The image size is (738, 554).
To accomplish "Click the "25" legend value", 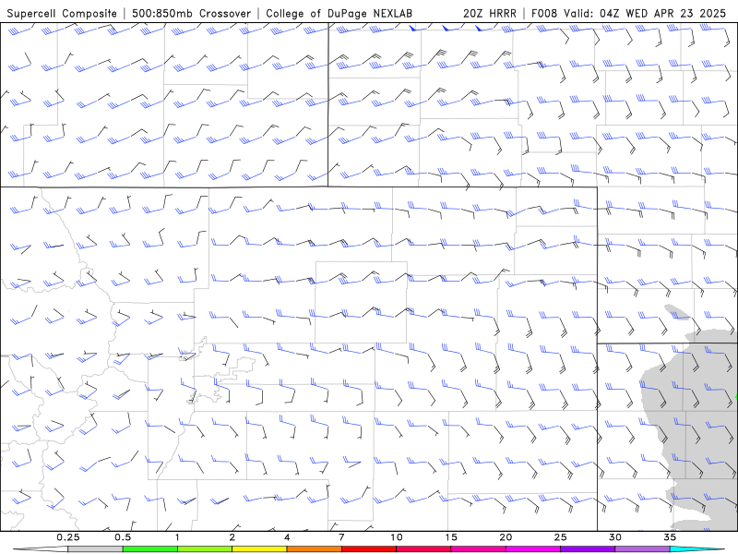I will [560, 537].
